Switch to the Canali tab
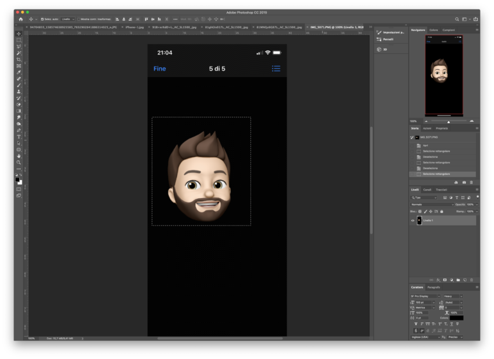The width and height of the screenshot is (494, 359). (x=427, y=190)
